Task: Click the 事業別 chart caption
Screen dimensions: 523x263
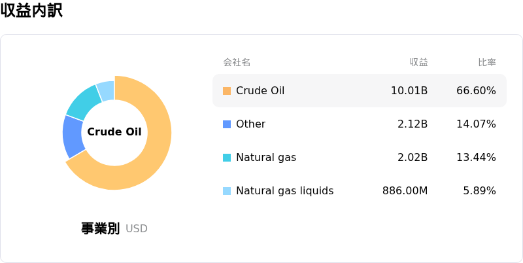Action: tap(100, 228)
